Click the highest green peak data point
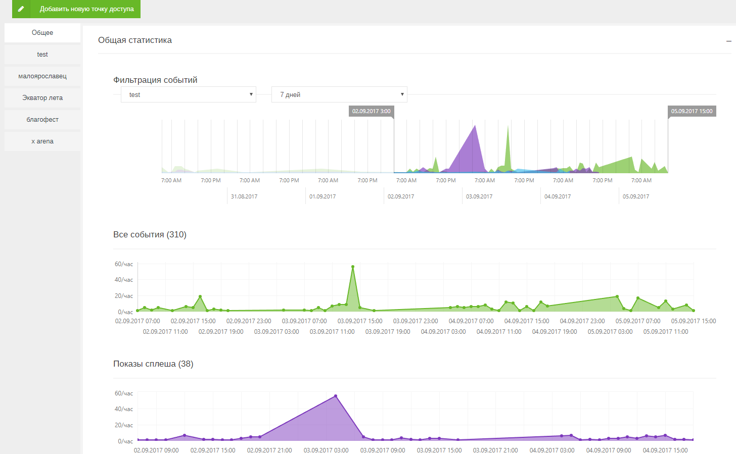This screenshot has width=736, height=454. (353, 267)
